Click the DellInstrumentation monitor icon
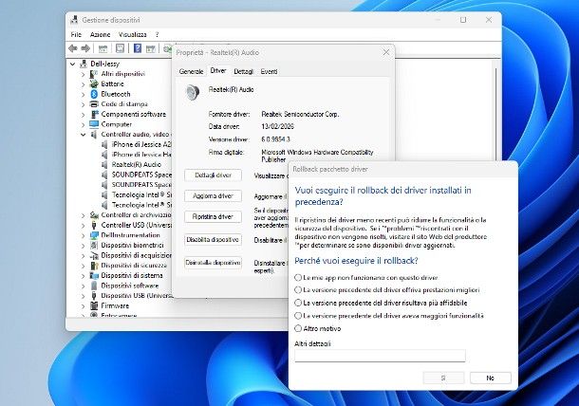Image resolution: width=579 pixels, height=406 pixels. click(94, 235)
